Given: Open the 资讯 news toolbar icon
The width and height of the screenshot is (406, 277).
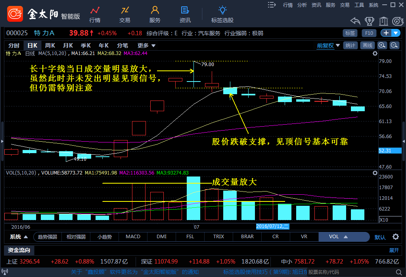Looking at the screenshot, I should [185, 15].
